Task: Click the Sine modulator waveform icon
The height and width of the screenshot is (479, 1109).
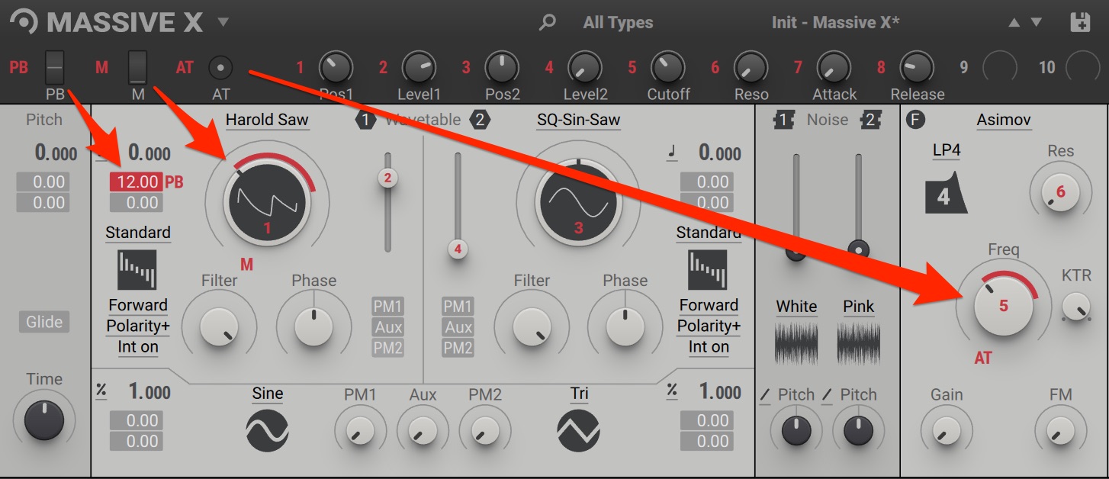Action: [x=267, y=430]
